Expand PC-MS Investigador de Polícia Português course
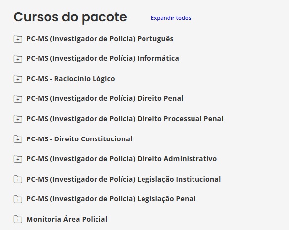 click(99, 39)
